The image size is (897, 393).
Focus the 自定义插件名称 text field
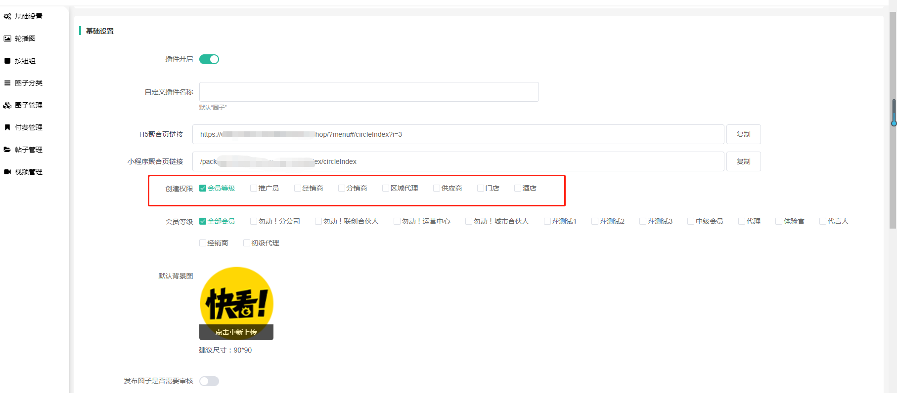point(369,92)
